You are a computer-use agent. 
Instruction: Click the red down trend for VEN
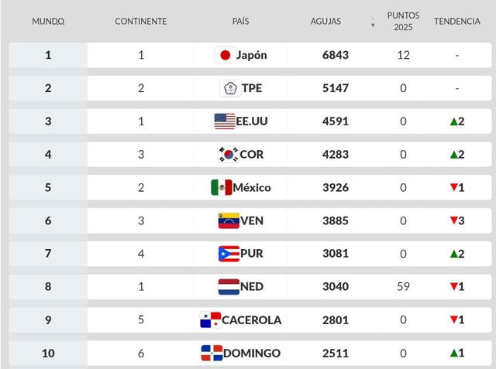click(456, 220)
